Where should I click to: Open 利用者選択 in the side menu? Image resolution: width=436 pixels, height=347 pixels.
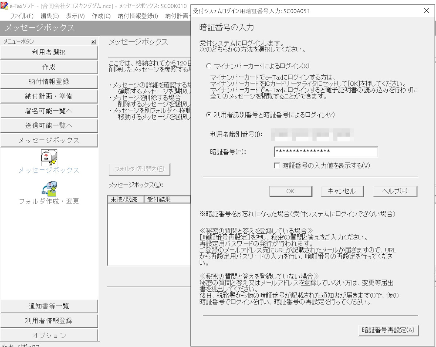(49, 53)
